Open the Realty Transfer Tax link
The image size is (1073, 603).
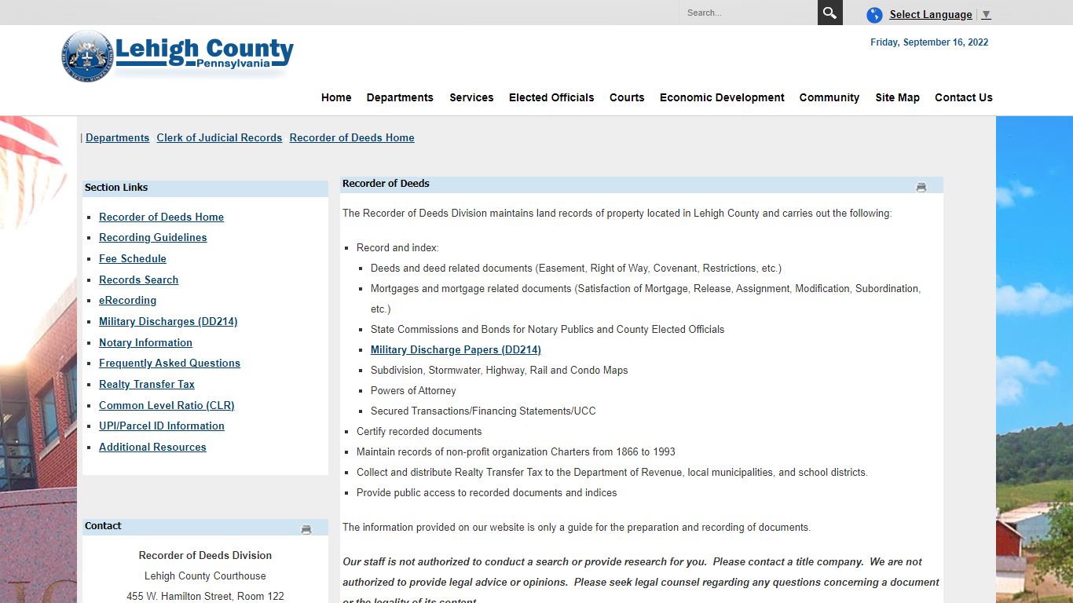pos(147,384)
